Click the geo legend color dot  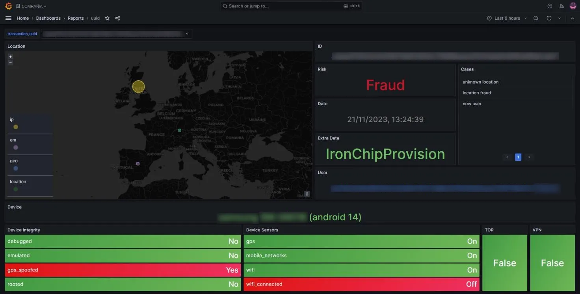pyautogui.click(x=16, y=168)
